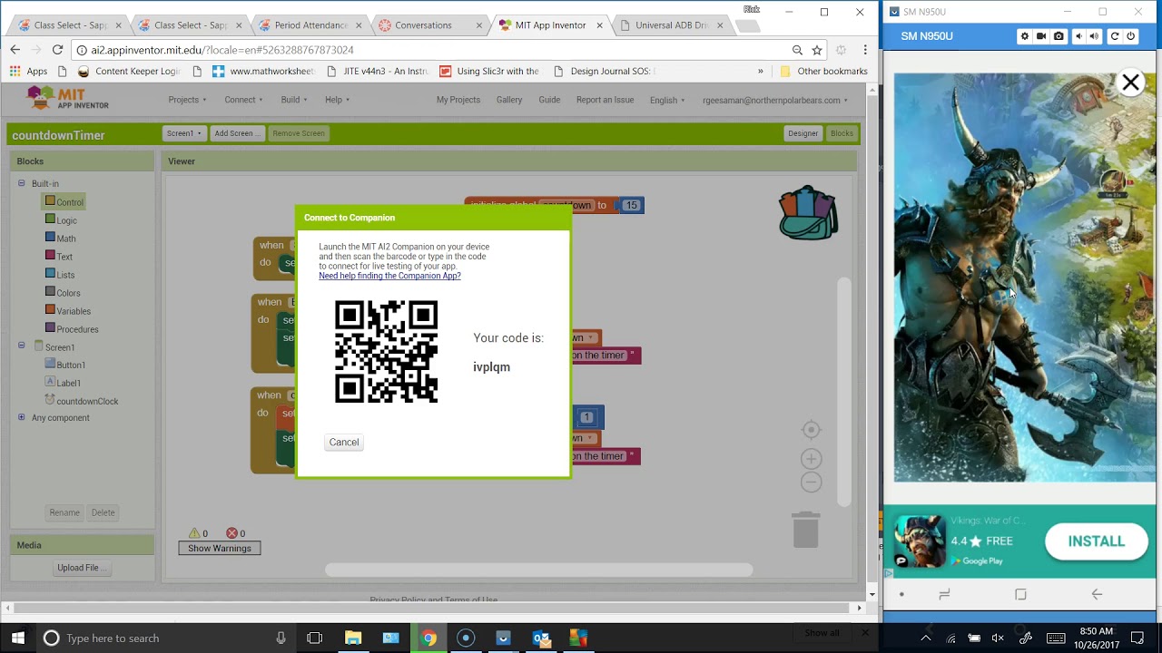Bookmark page with the star icon
The width and height of the screenshot is (1162, 653).
[817, 50]
